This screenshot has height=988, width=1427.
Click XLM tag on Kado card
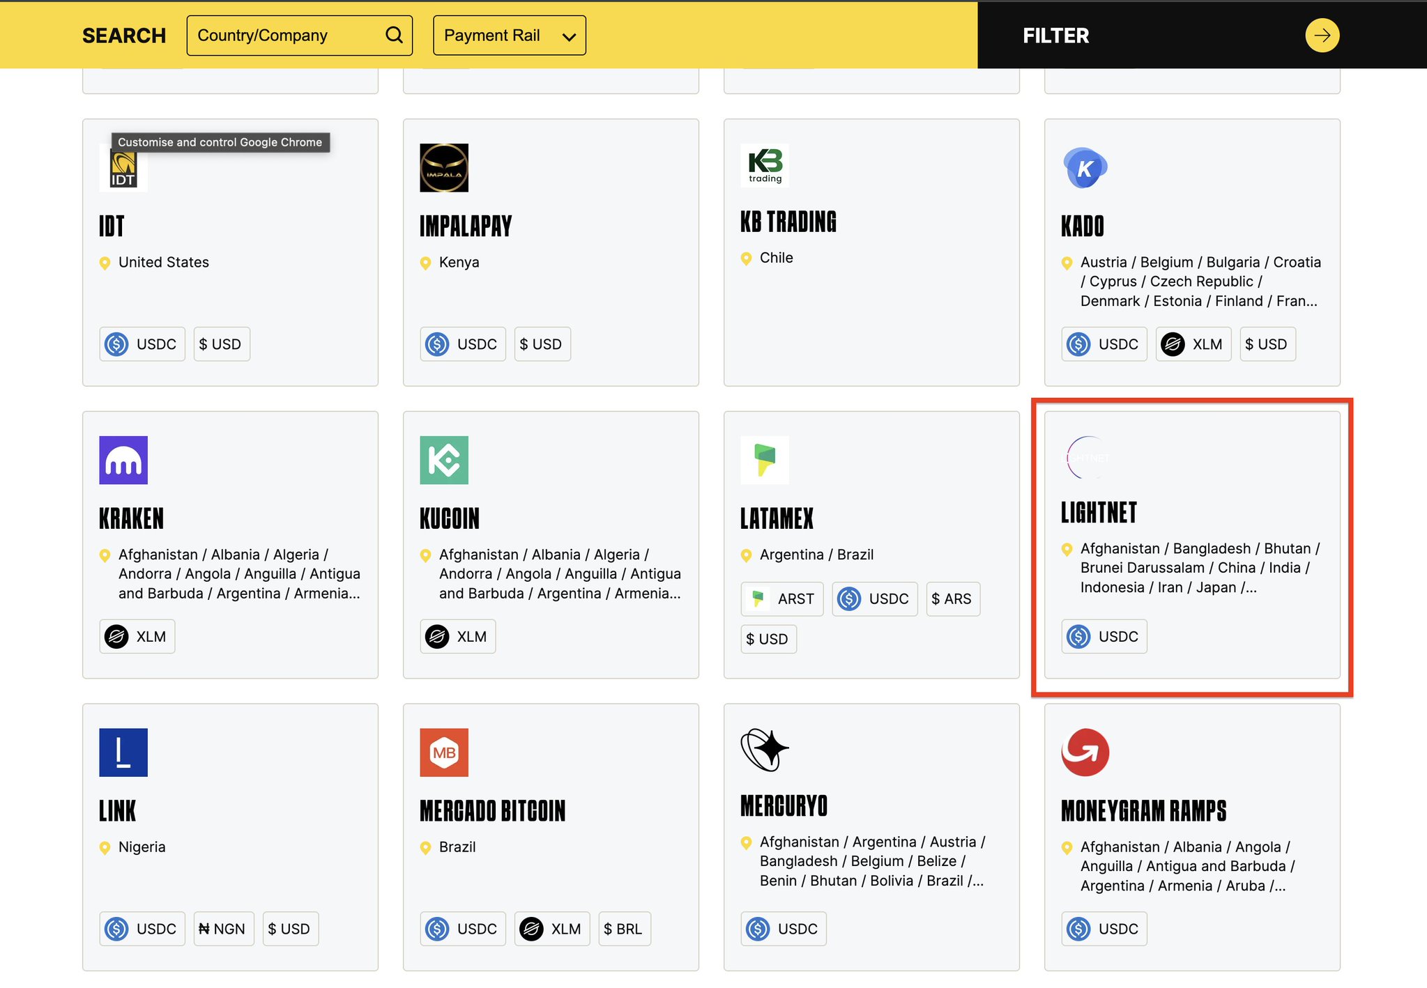coord(1193,344)
